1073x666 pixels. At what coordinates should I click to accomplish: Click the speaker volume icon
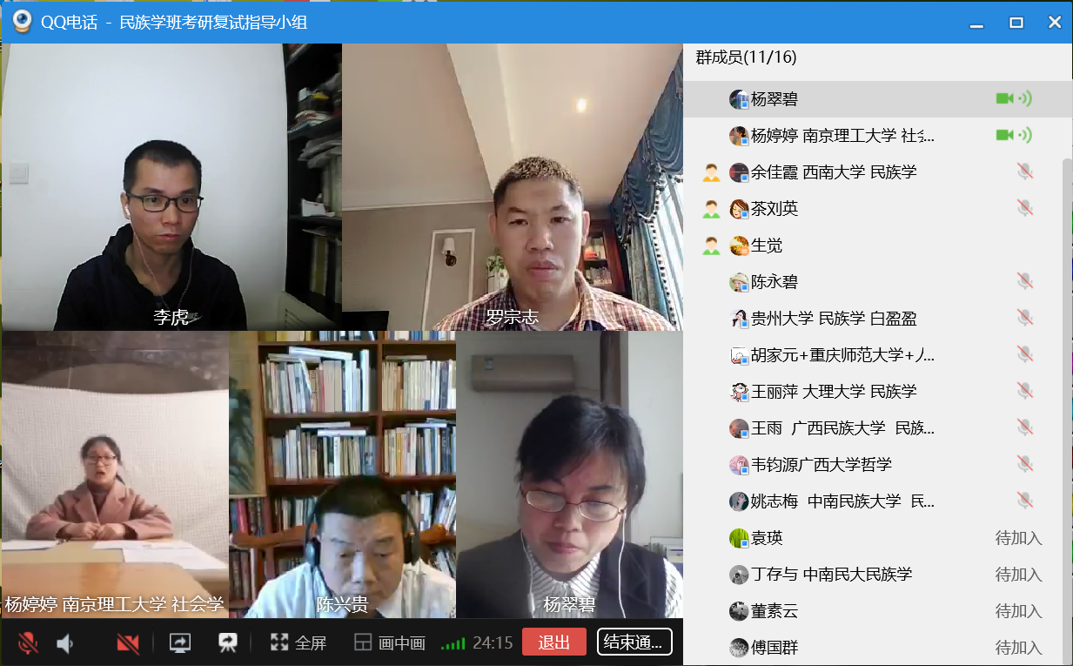[65, 643]
